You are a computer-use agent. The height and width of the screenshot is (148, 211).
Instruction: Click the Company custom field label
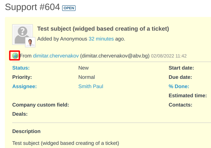pyautogui.click(x=41, y=105)
